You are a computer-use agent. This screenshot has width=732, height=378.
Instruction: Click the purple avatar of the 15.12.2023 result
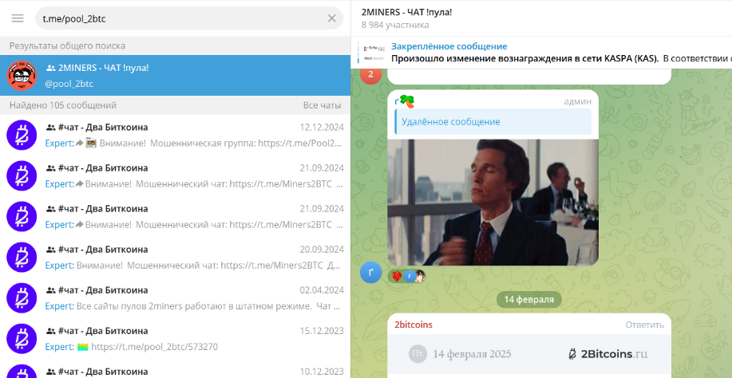[22, 338]
